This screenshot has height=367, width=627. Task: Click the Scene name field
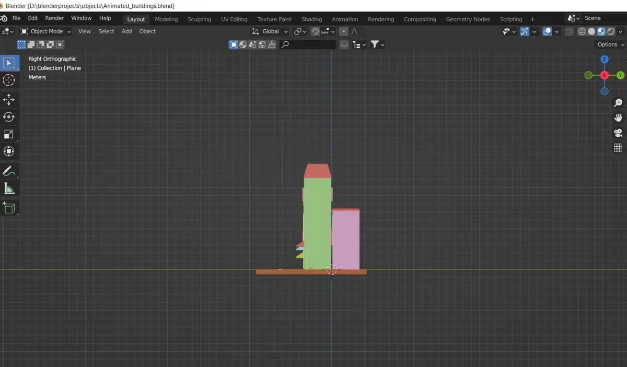[605, 18]
